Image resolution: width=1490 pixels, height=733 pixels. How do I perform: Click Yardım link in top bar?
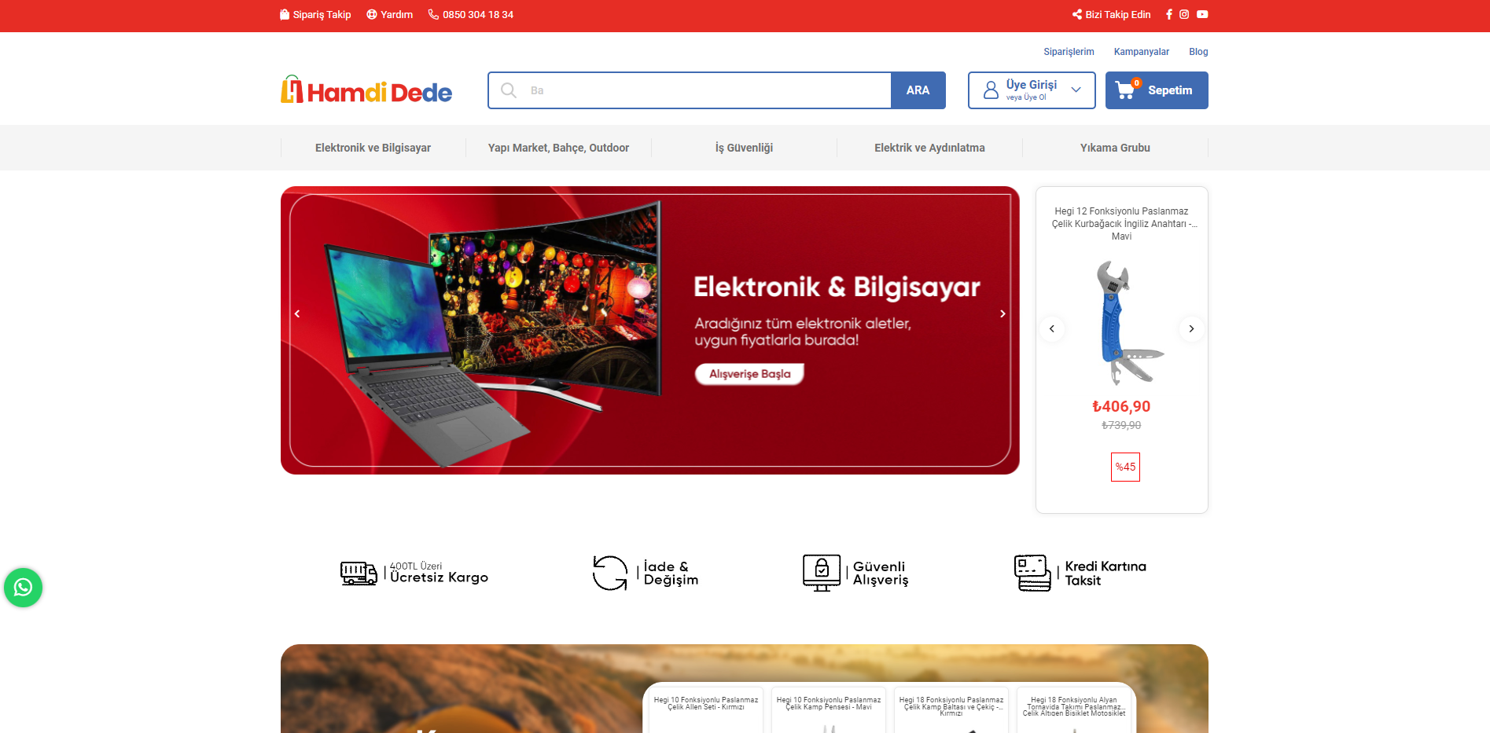(396, 15)
